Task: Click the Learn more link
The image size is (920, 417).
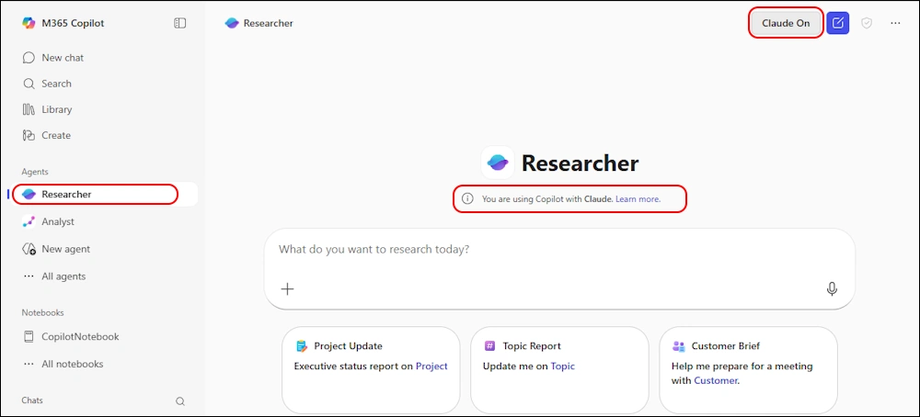Action: click(638, 199)
